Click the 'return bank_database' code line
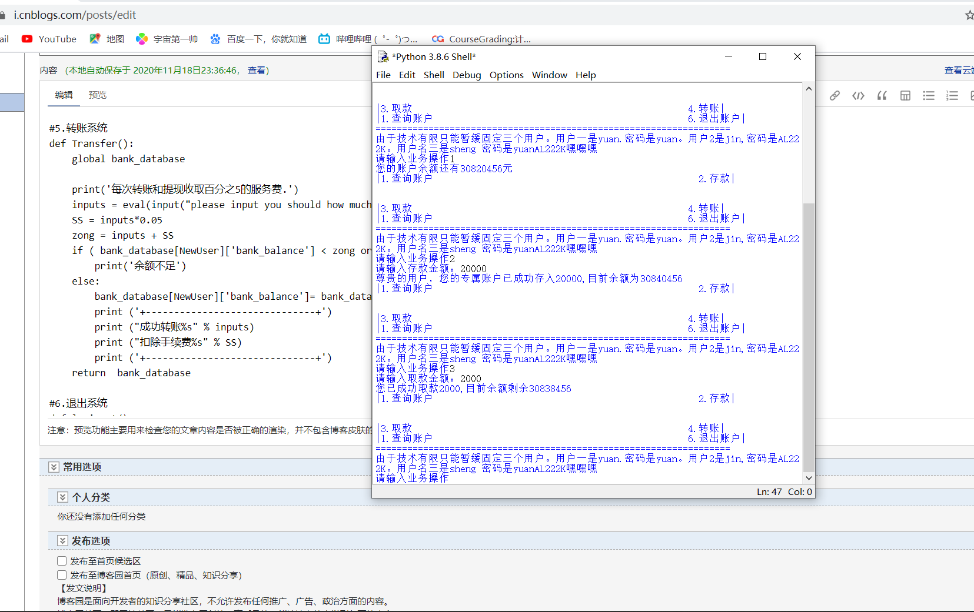974x612 pixels. (131, 373)
